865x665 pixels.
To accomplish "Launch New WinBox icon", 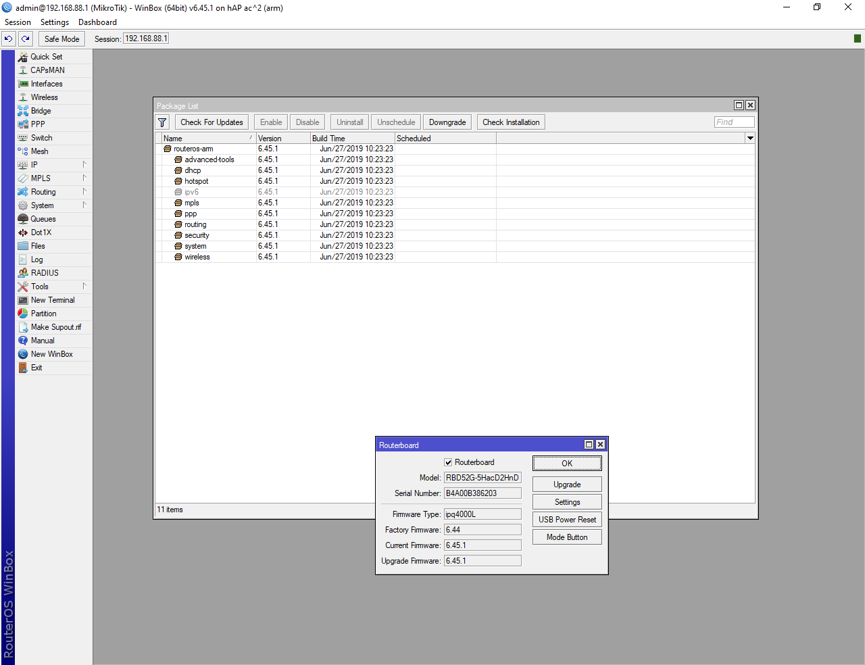I will [23, 354].
